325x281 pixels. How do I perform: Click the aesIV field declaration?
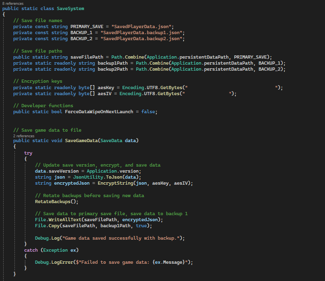[105, 94]
